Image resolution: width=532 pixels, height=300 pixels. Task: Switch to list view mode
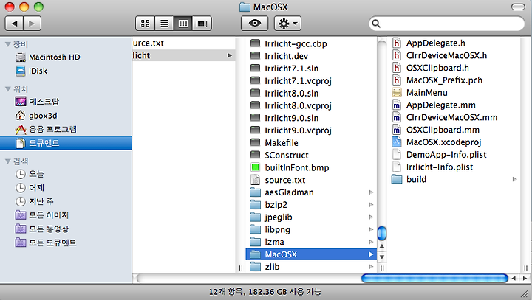[x=164, y=24]
